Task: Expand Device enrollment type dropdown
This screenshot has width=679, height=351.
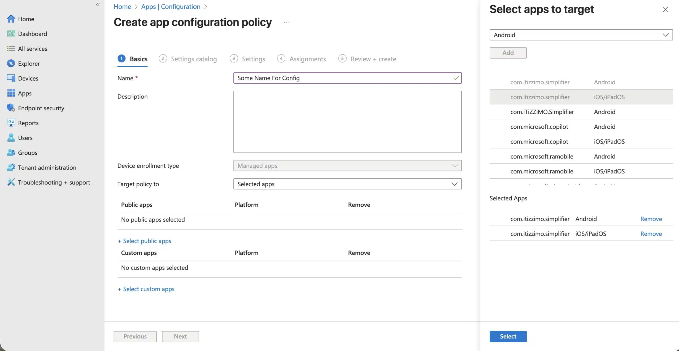Action: tap(347, 166)
